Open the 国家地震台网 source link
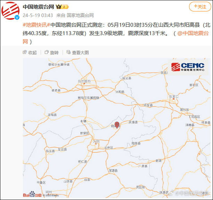The width and height of the screenshot is (213, 200). tap(80, 15)
